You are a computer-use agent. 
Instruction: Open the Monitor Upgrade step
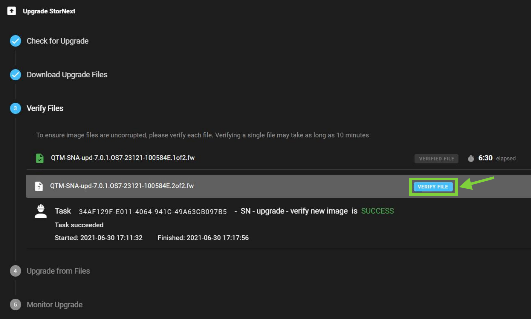coord(55,305)
